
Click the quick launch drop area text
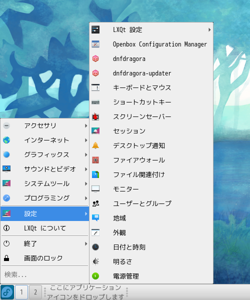coord(85,292)
